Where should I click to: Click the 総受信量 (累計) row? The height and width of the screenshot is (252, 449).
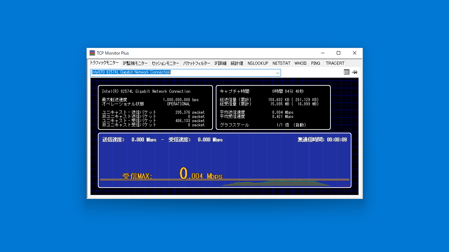click(269, 104)
